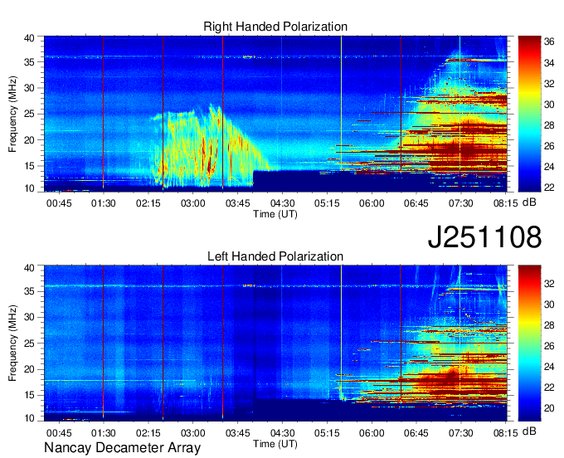Click the Time (UT) label under bottom plot
The image size is (564, 458).
275,443
